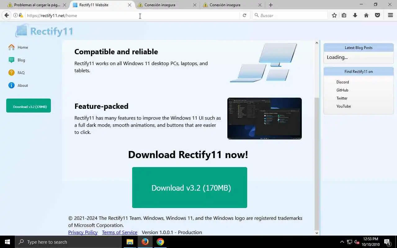Click large Download v3.2 (170MB) button
Viewport: 397px width, 248px height.
(x=190, y=188)
